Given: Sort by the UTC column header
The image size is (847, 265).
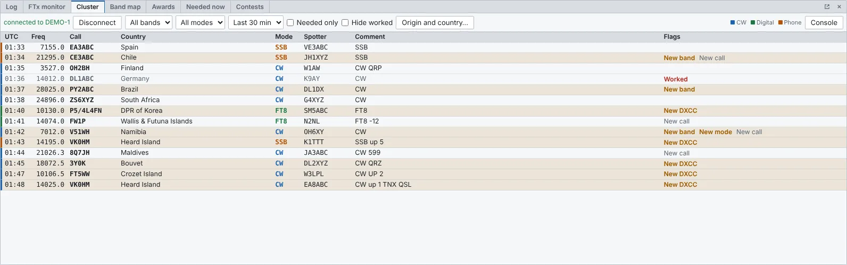Looking at the screenshot, I should click(12, 37).
